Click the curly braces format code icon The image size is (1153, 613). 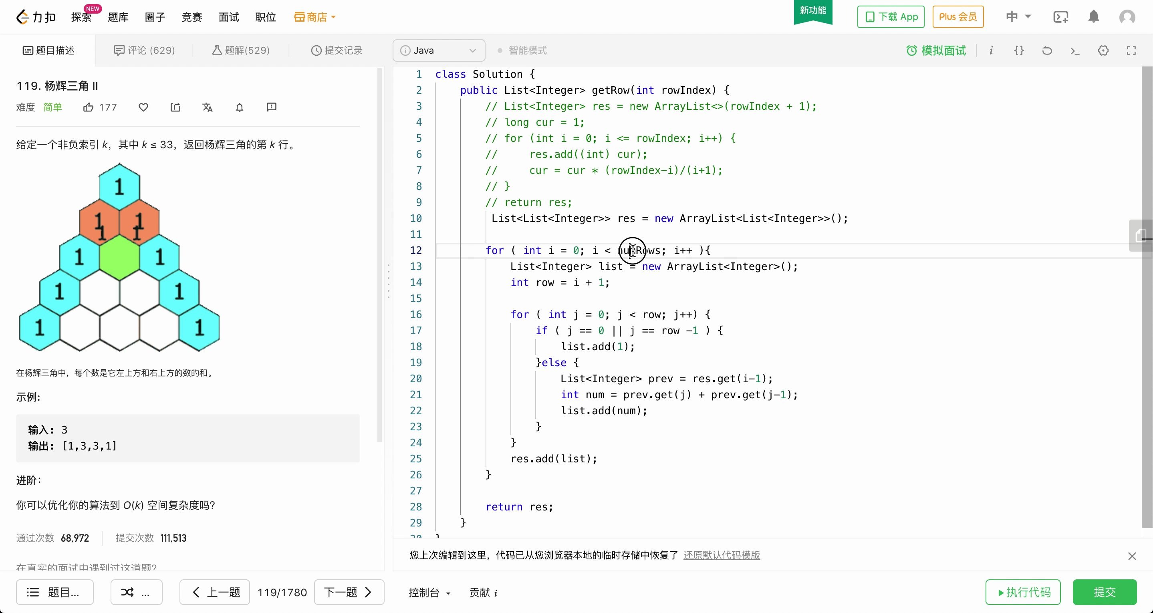pyautogui.click(x=1019, y=50)
